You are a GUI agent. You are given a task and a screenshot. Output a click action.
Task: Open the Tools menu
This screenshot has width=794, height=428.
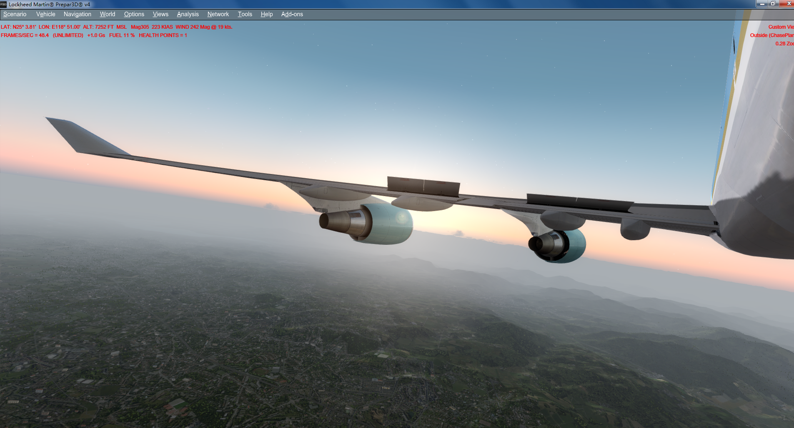tap(245, 14)
